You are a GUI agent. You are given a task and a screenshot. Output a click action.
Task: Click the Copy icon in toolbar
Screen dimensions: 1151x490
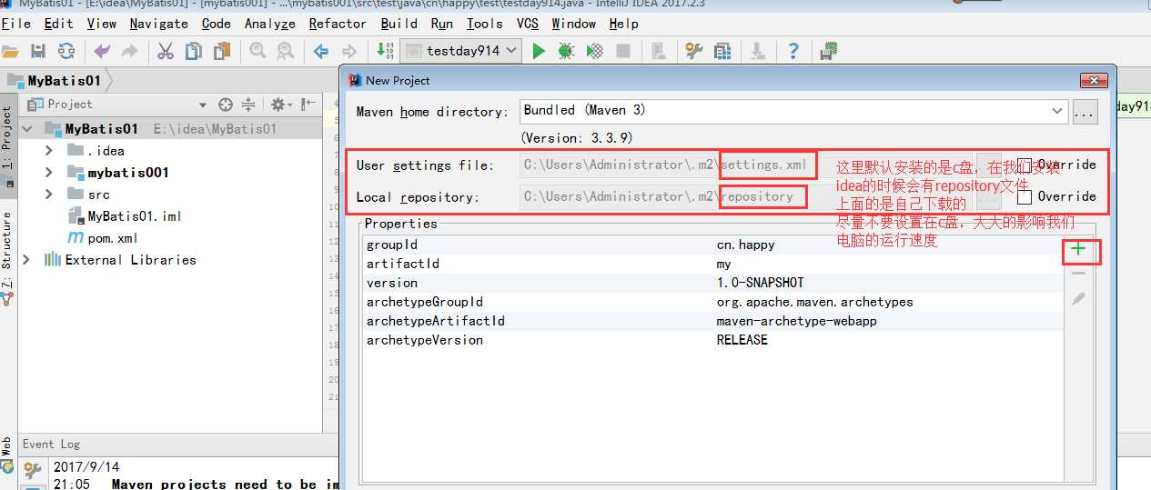pyautogui.click(x=194, y=51)
